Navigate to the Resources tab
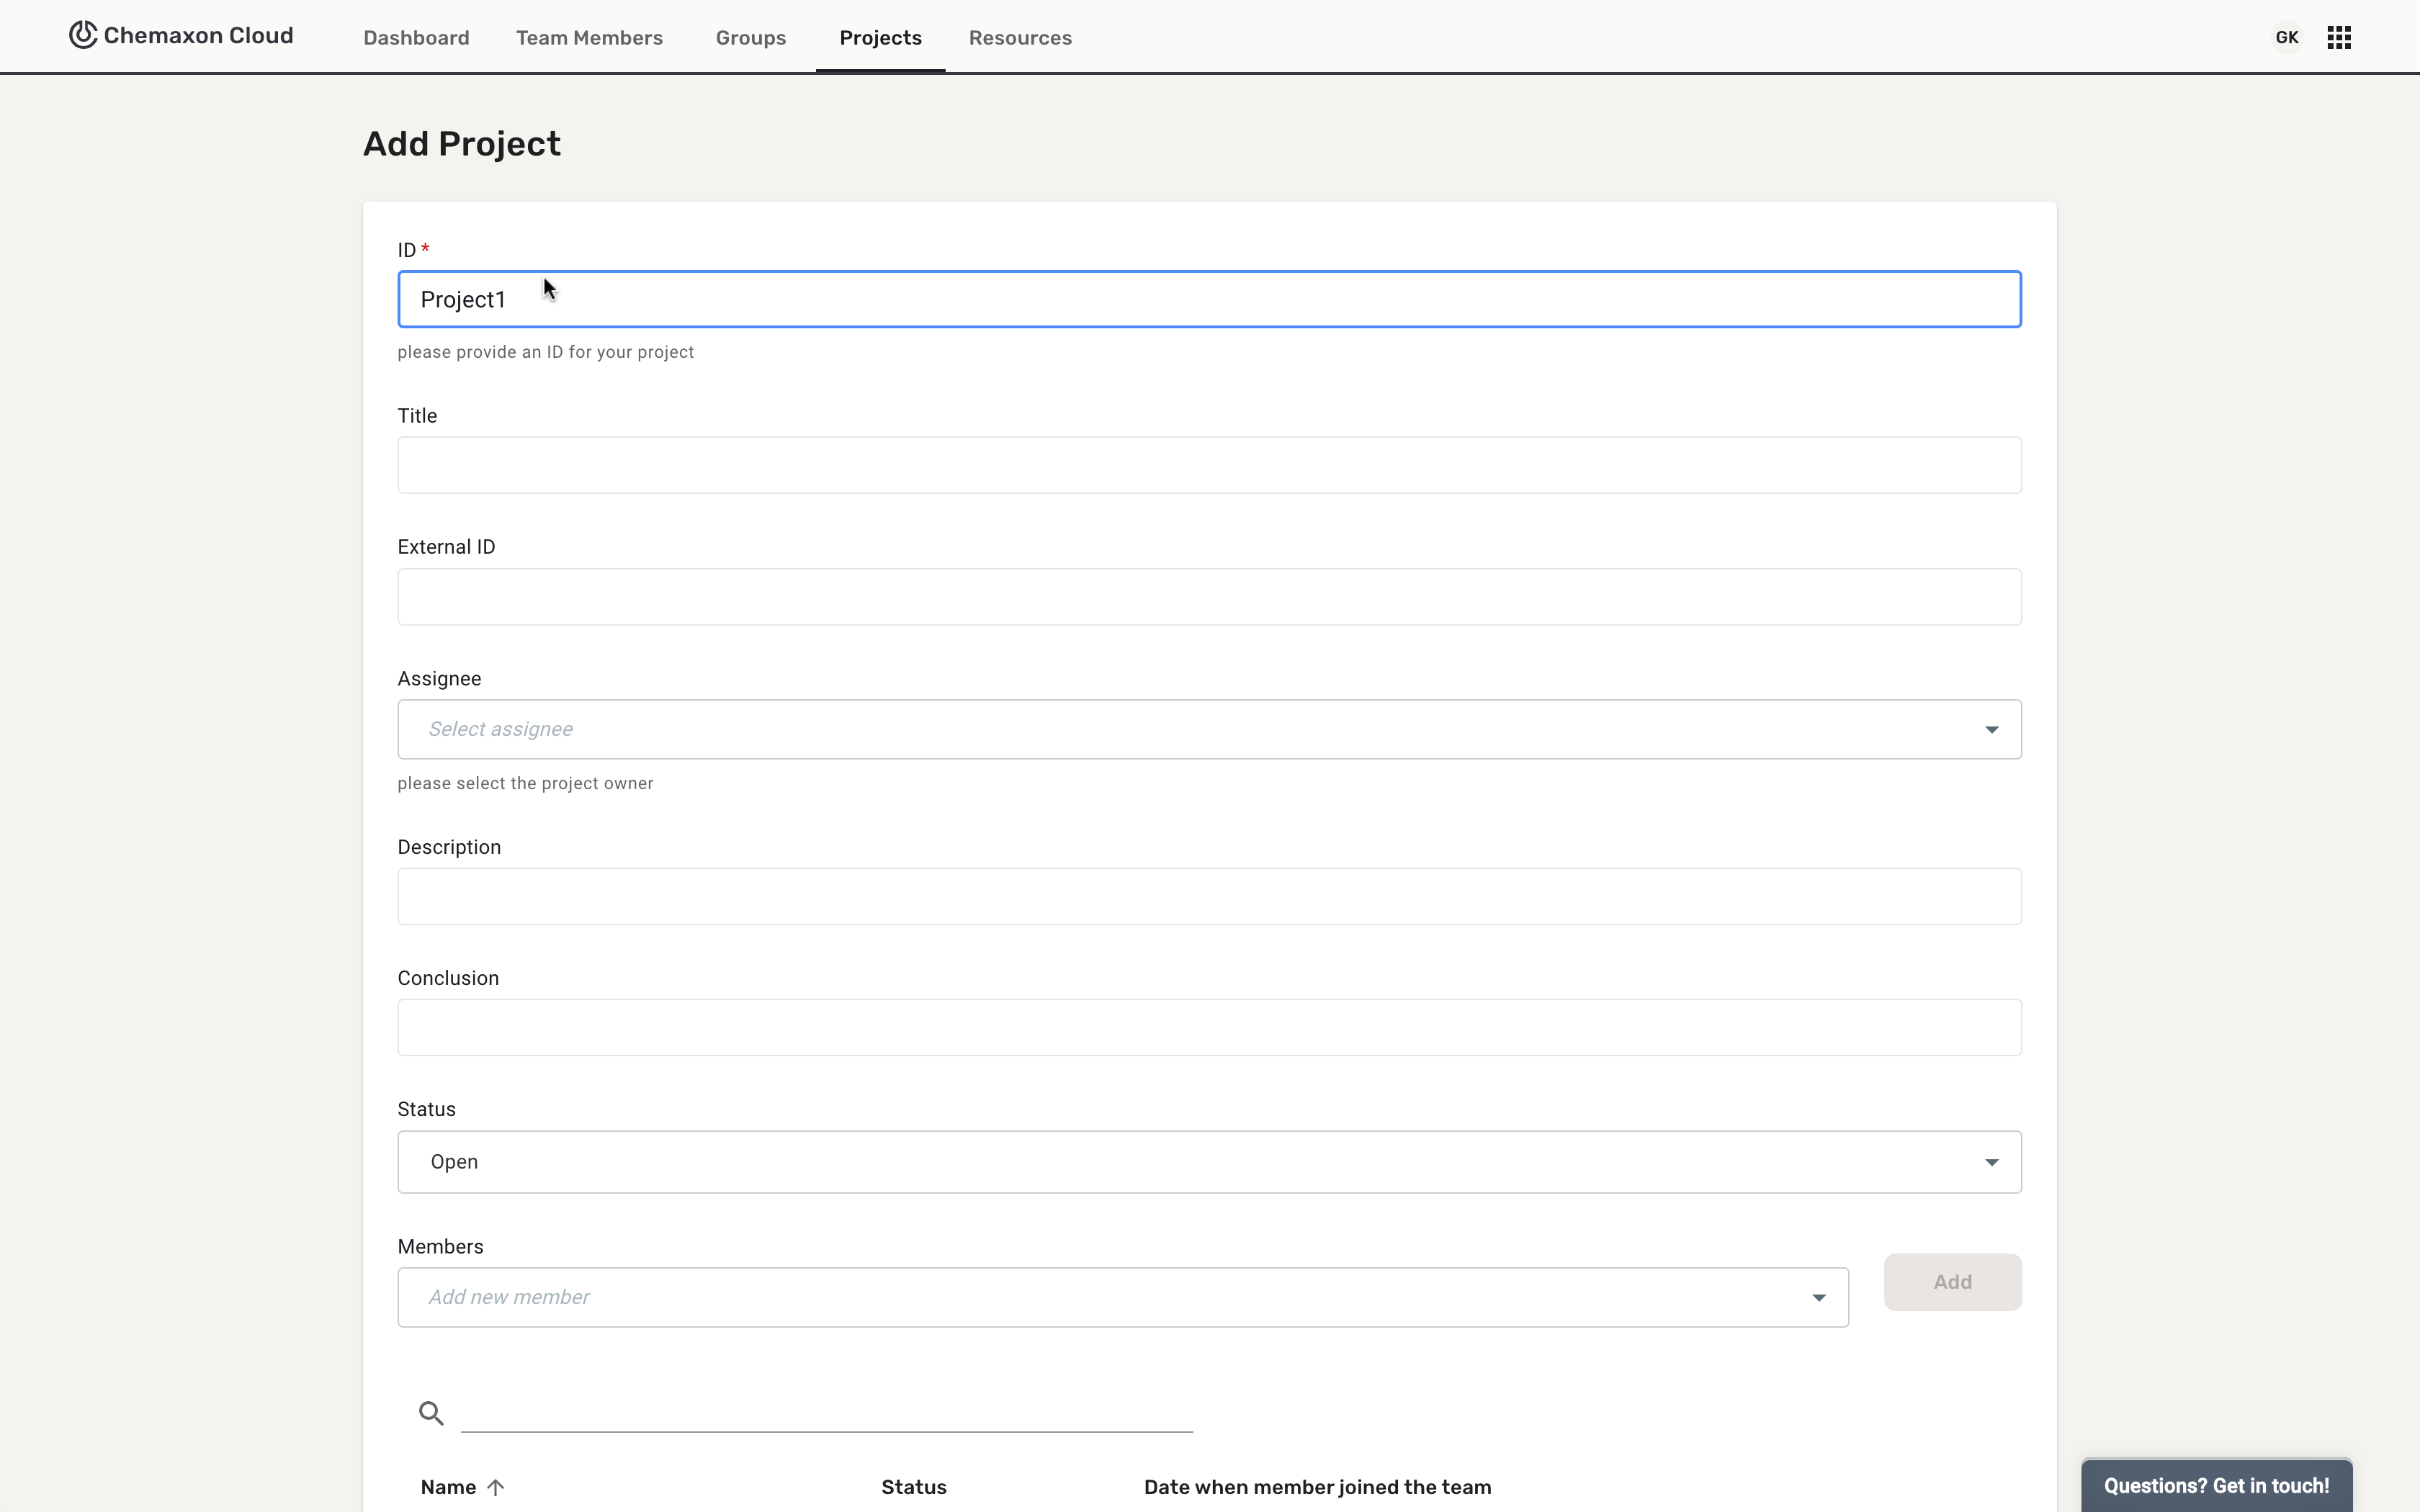Screen dimensions: 2420x1512 [x=1020, y=38]
